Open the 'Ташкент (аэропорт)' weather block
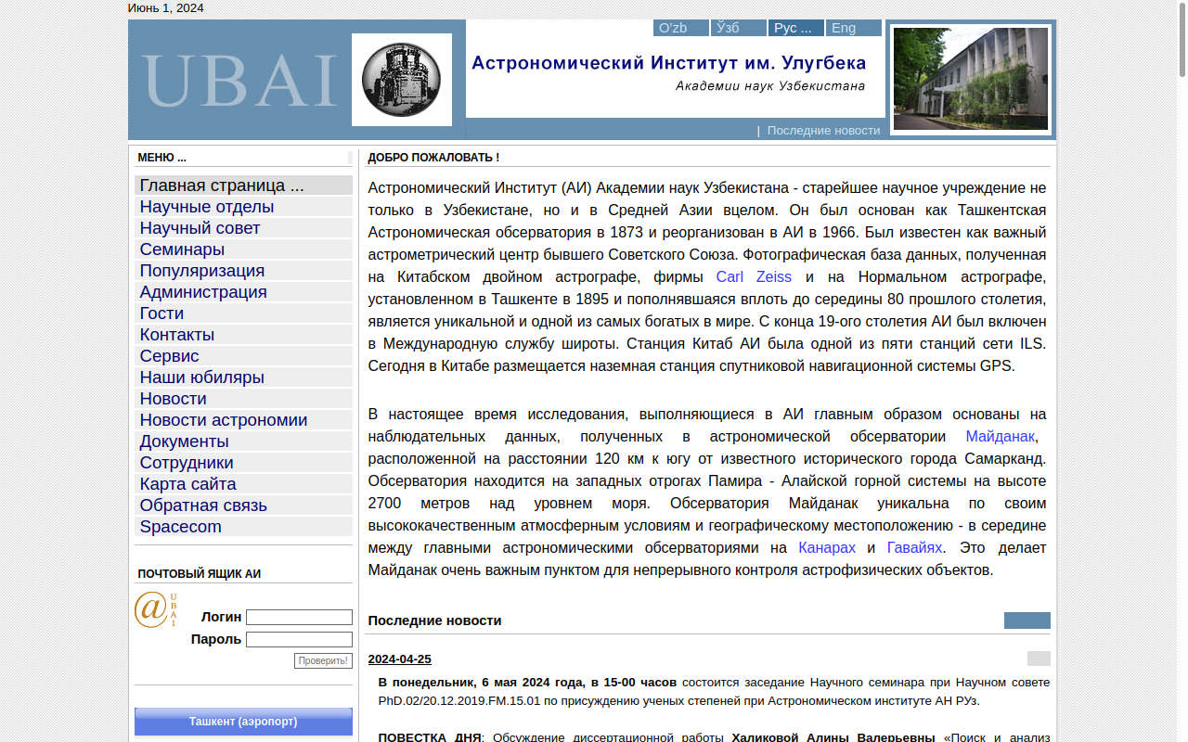This screenshot has height=742, width=1188. coord(243,722)
